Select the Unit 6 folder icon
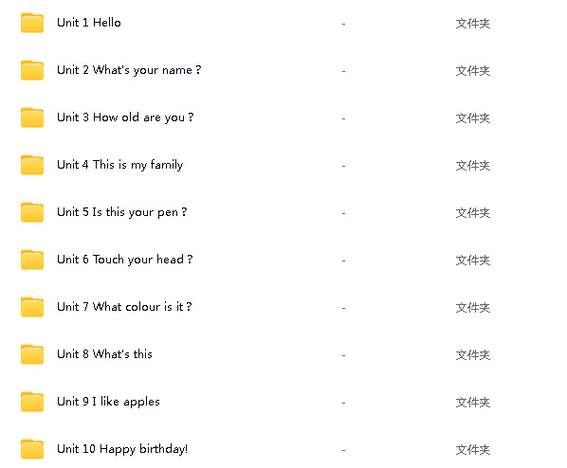This screenshot has width=567, height=468. point(32,260)
